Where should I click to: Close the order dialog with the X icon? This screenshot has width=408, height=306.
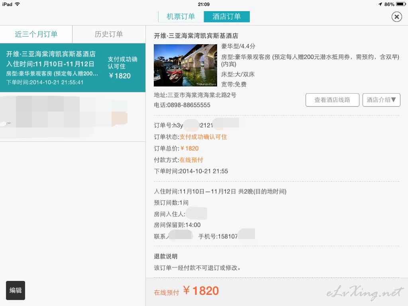(x=396, y=17)
